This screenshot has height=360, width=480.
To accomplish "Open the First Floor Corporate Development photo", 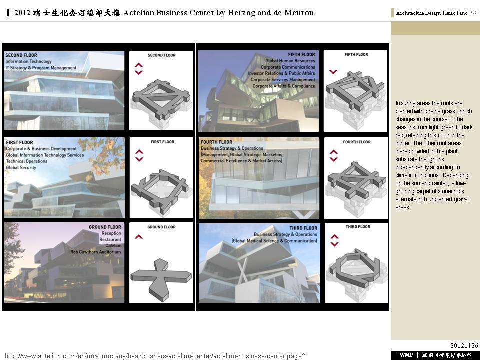I will [64, 177].
